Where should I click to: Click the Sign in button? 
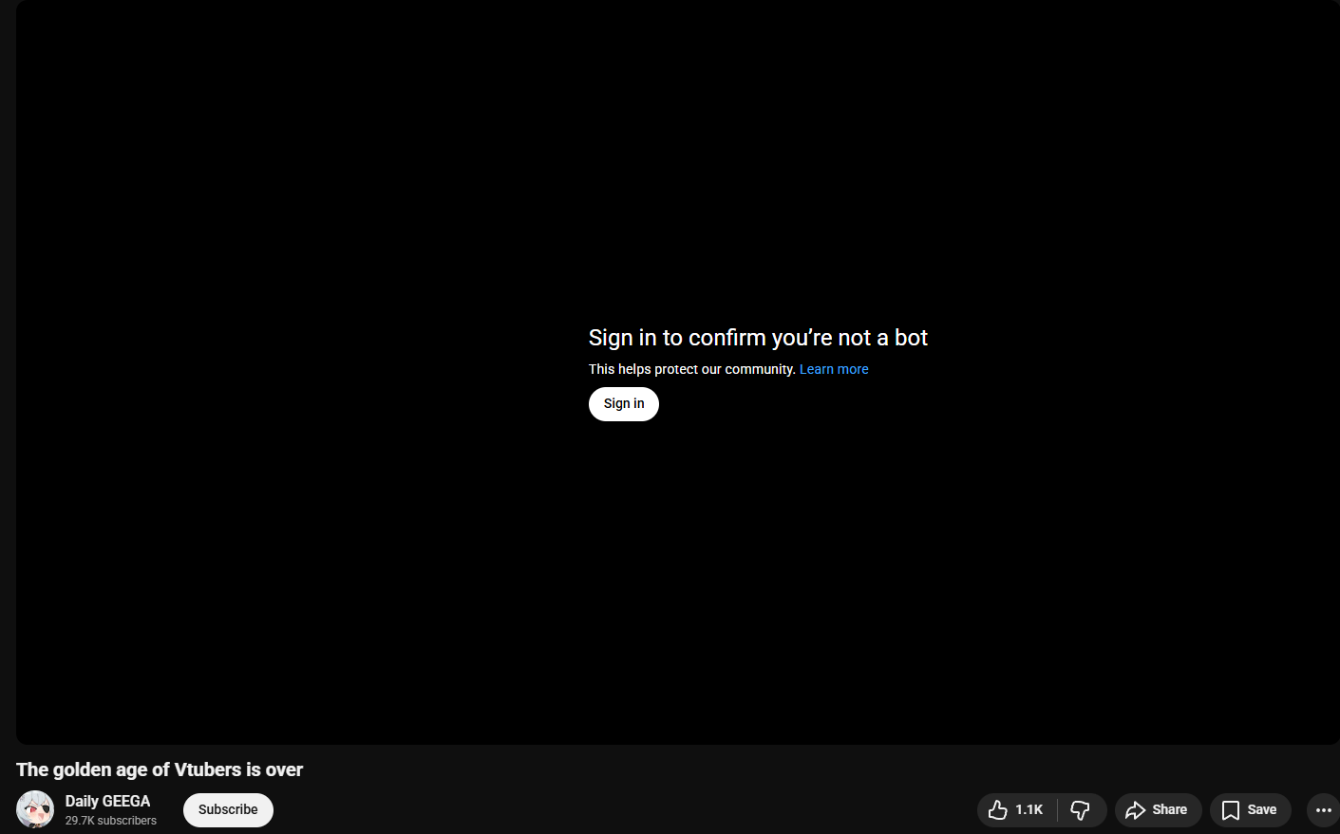624,404
